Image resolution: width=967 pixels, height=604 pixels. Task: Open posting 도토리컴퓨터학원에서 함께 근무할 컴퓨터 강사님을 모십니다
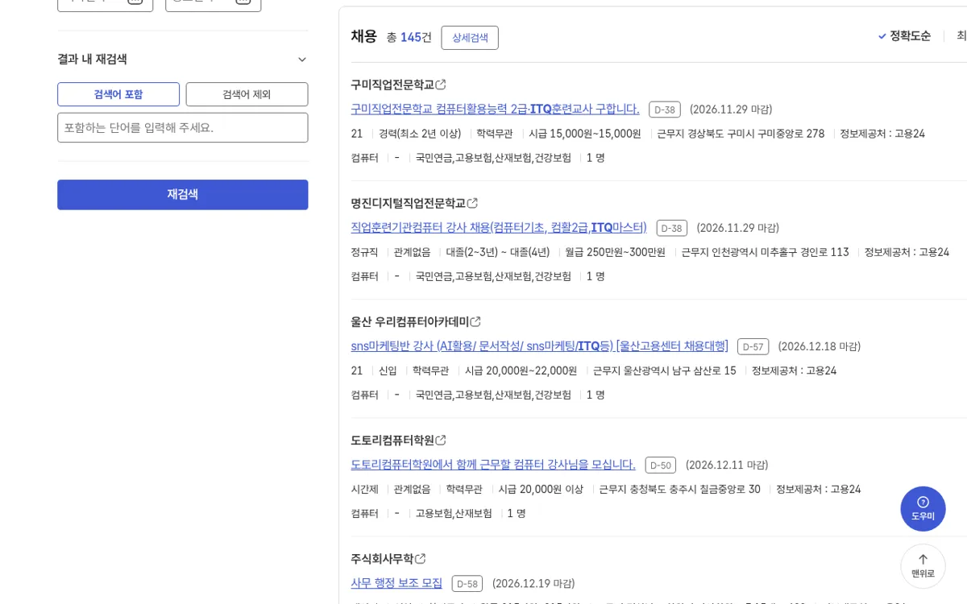pyautogui.click(x=493, y=464)
